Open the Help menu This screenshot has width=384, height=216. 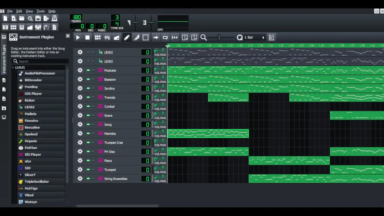coord(52,11)
